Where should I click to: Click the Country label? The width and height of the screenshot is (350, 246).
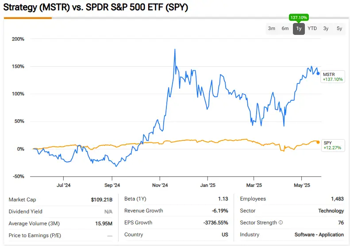coord(134,235)
